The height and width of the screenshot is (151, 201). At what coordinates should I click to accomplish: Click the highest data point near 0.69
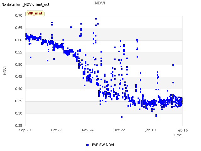pyautogui.click(x=96, y=19)
